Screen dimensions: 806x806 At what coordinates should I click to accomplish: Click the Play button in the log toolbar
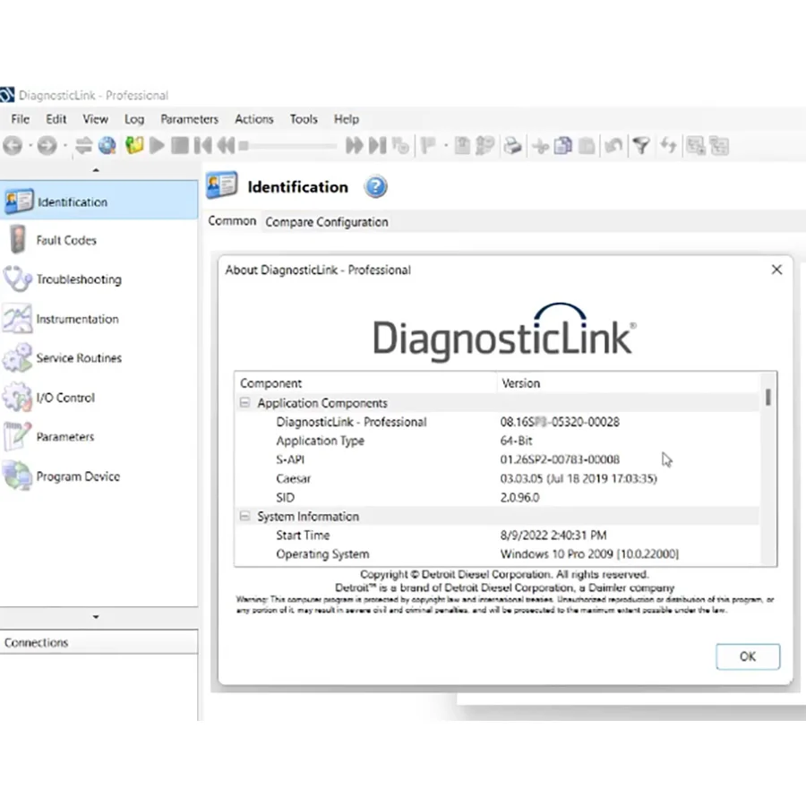(x=157, y=146)
